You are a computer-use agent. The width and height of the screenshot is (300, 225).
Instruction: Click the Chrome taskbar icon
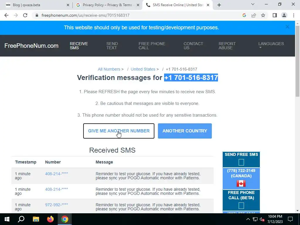(65, 219)
